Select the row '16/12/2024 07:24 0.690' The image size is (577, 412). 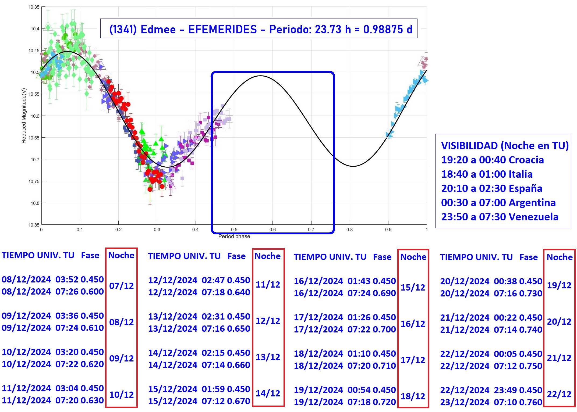[x=345, y=293]
